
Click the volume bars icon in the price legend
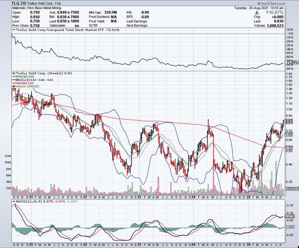pyautogui.click(x=14, y=87)
